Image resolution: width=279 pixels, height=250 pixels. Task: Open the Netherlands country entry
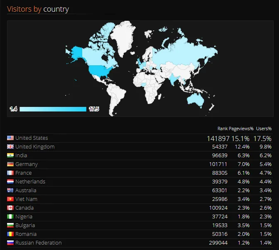(x=30, y=181)
